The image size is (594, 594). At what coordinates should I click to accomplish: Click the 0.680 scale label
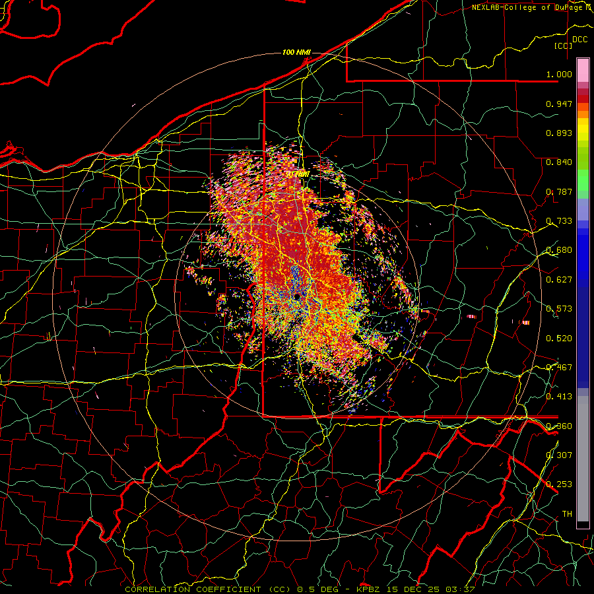click(x=559, y=250)
